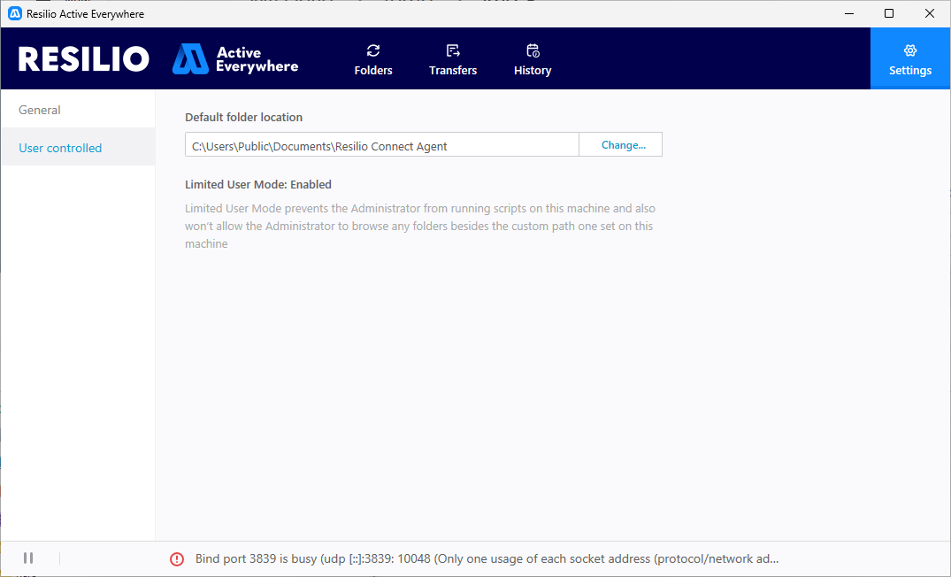Click the Limited User Mode: Enabled label

click(x=258, y=185)
